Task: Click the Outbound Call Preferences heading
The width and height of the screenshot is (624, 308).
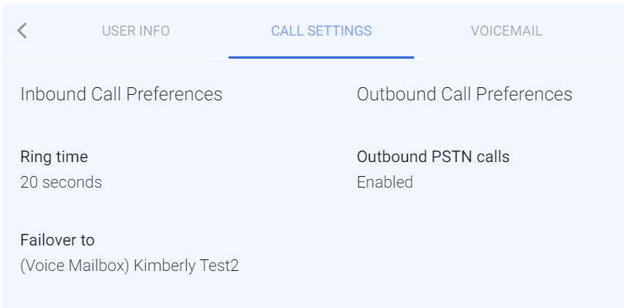Action: click(x=464, y=94)
